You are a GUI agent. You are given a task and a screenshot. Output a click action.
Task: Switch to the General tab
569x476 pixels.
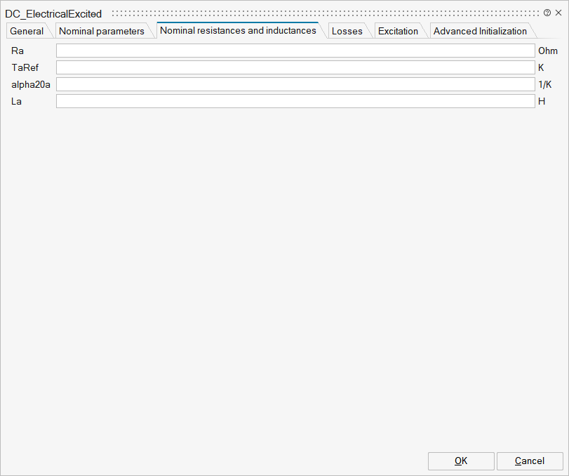click(x=27, y=31)
